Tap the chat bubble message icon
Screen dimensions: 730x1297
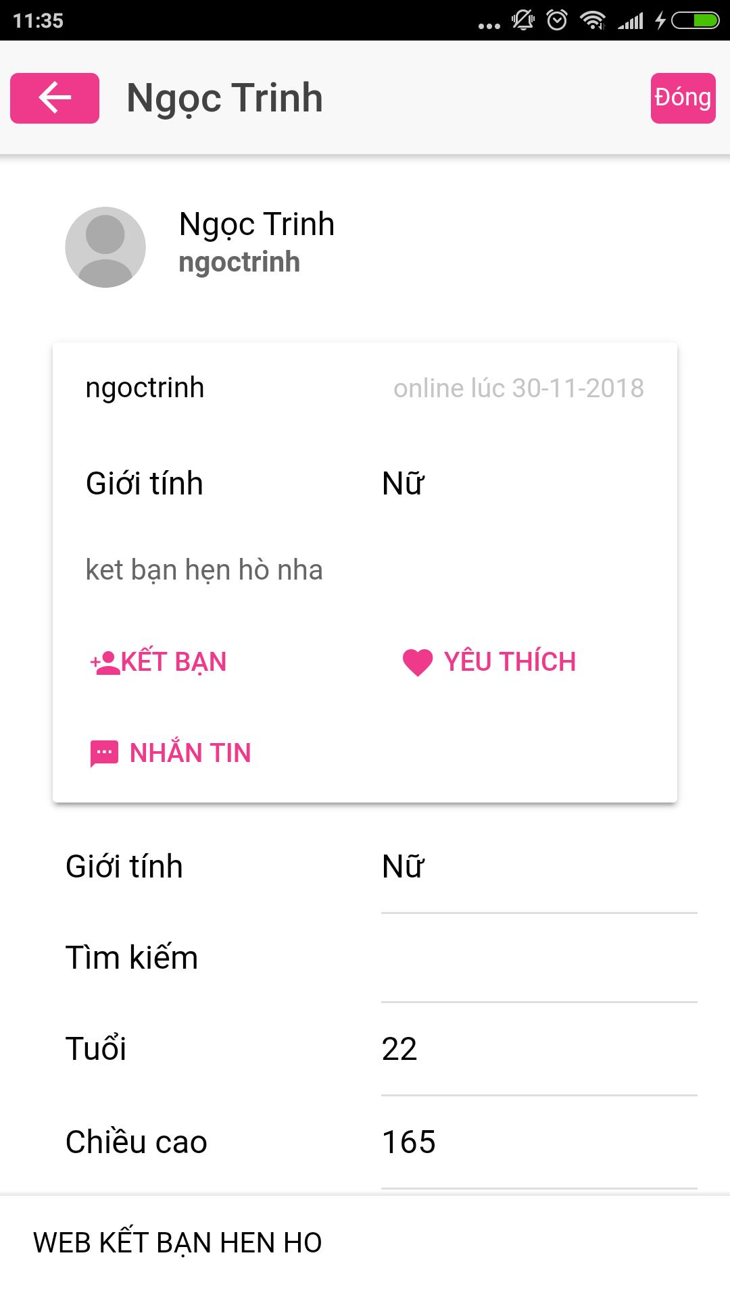point(104,753)
